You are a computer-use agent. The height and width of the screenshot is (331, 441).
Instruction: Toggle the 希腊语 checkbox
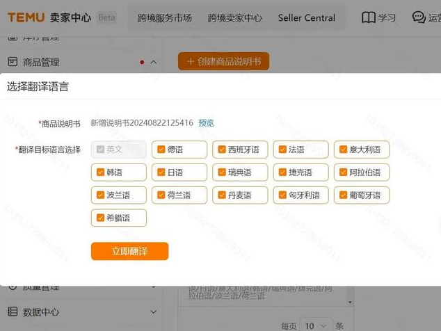click(x=100, y=218)
